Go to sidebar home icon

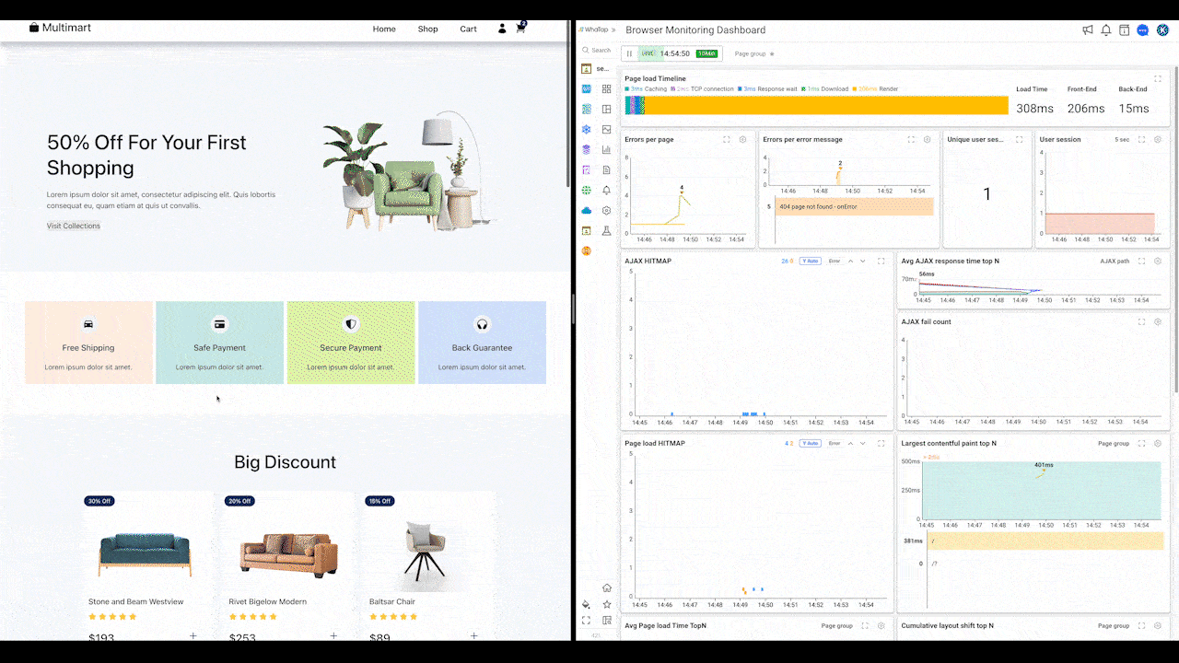[x=606, y=587]
